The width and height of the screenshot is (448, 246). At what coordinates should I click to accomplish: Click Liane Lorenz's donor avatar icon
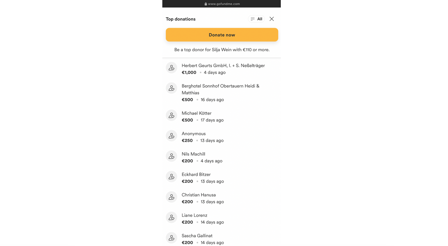[171, 217]
